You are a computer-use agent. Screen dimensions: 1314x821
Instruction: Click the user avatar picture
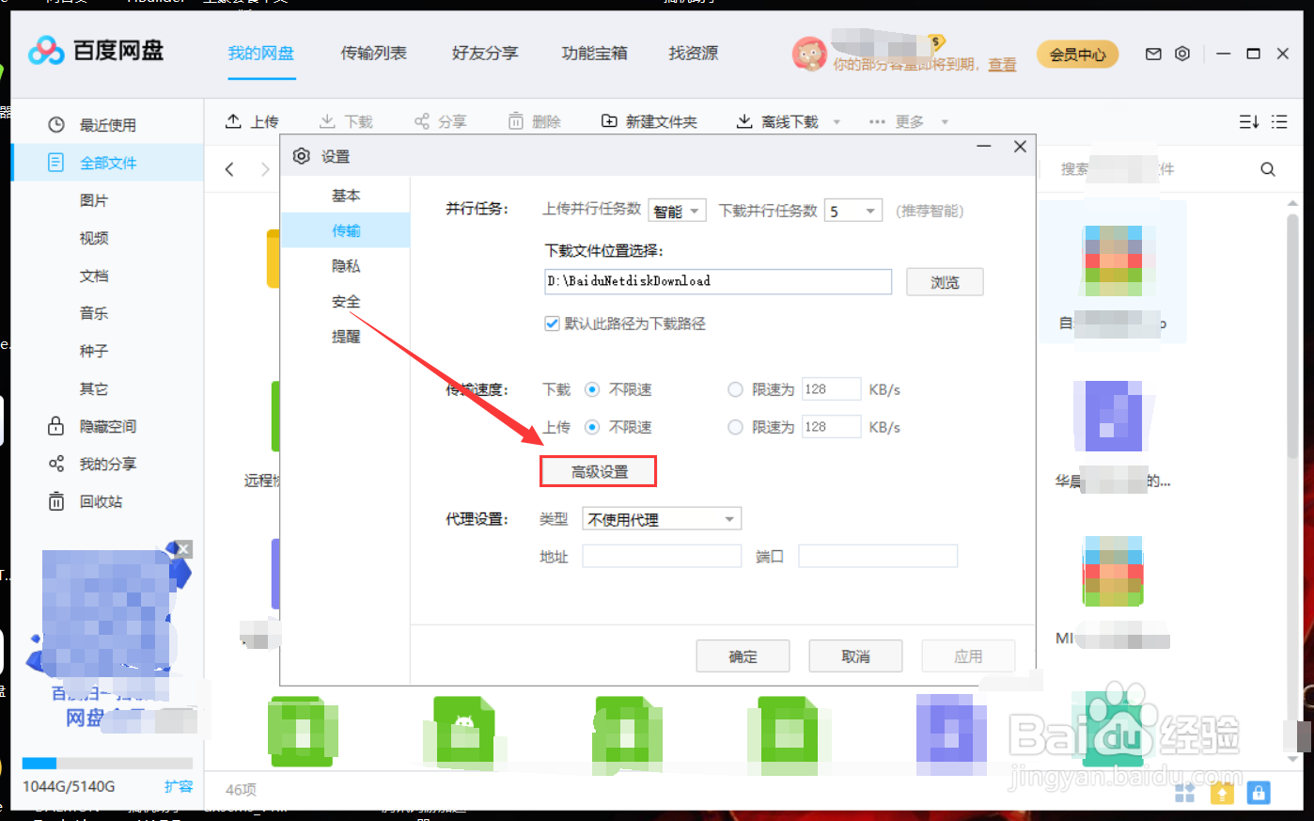pos(809,54)
